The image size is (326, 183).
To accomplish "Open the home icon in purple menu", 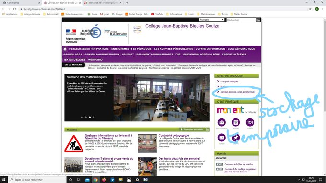I will [x=65, y=49].
